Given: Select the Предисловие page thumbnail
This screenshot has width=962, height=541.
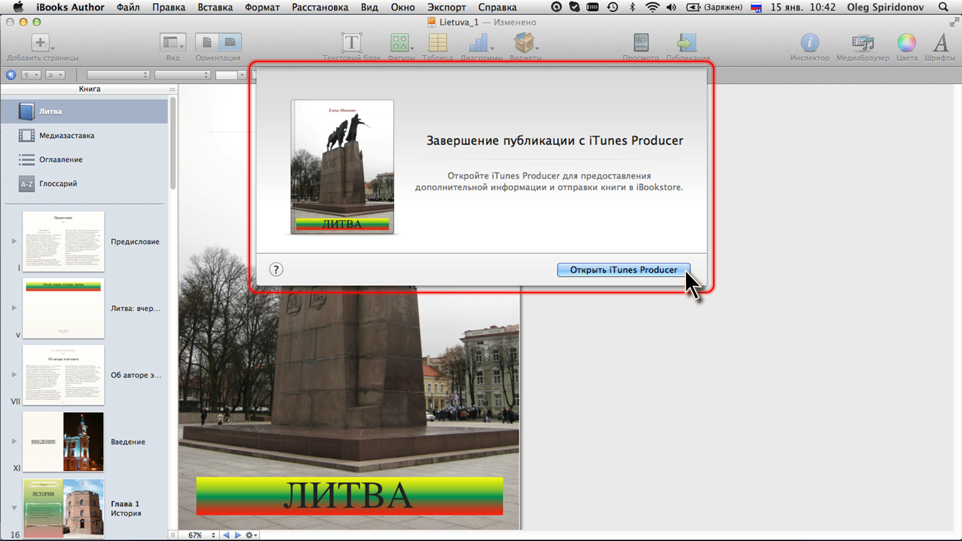Looking at the screenshot, I should pos(63,241).
